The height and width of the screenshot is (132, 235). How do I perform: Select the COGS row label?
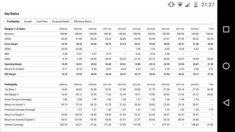pyautogui.click(x=7, y=39)
